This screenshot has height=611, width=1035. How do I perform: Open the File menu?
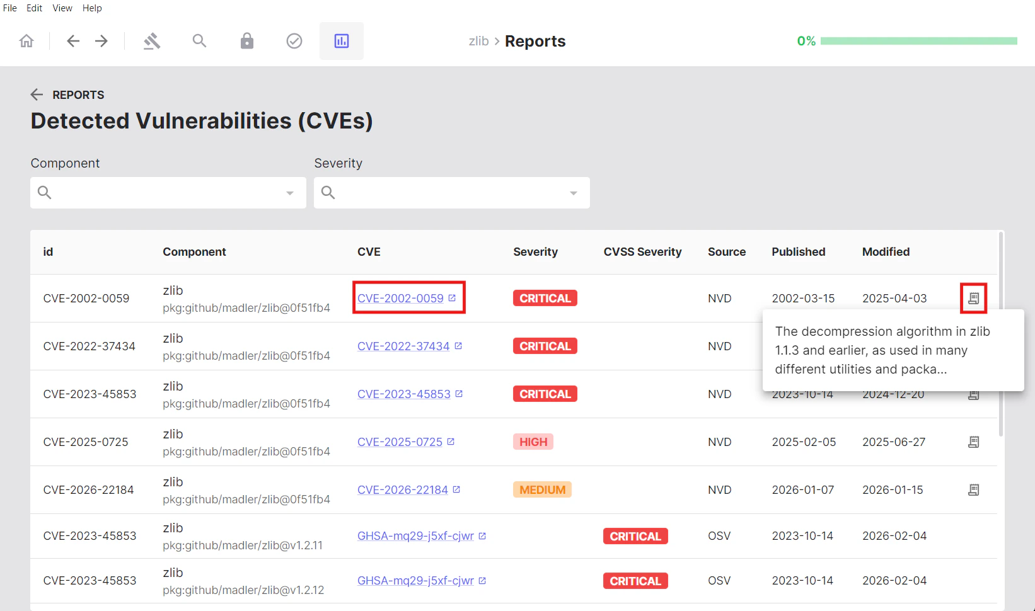click(9, 8)
